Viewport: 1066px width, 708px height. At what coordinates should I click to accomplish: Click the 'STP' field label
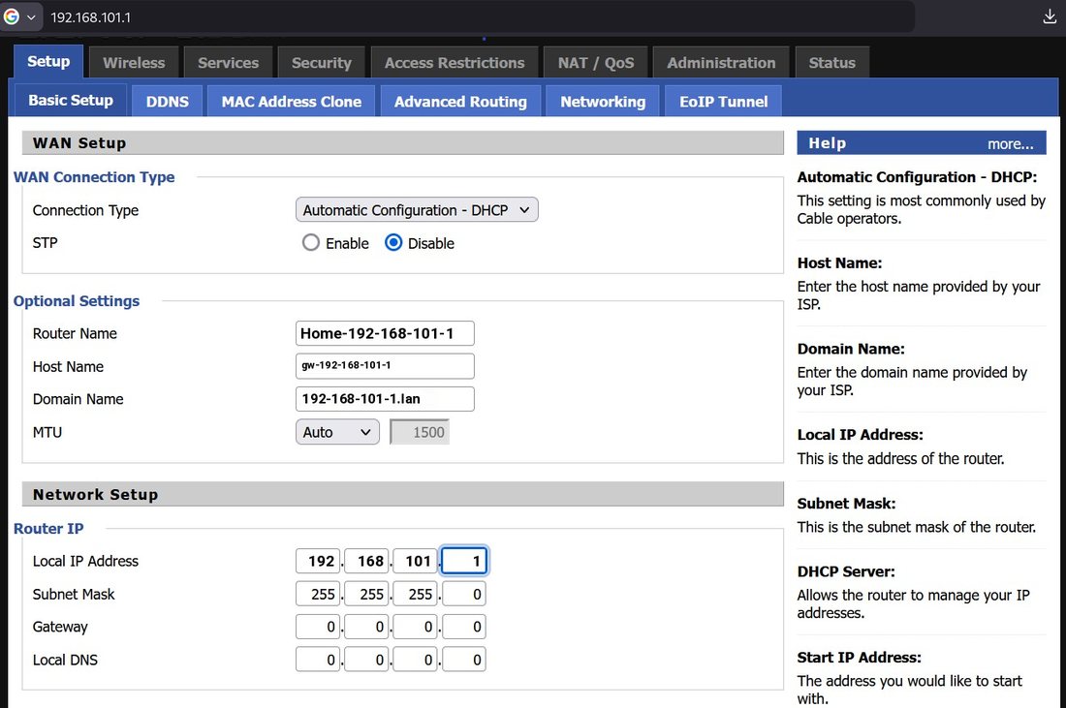(x=45, y=243)
